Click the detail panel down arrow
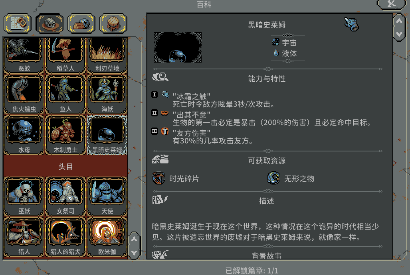The width and height of the screenshot is (410, 275). tap(399, 34)
